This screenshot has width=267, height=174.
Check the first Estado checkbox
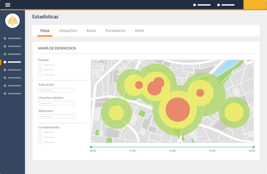tap(40, 65)
